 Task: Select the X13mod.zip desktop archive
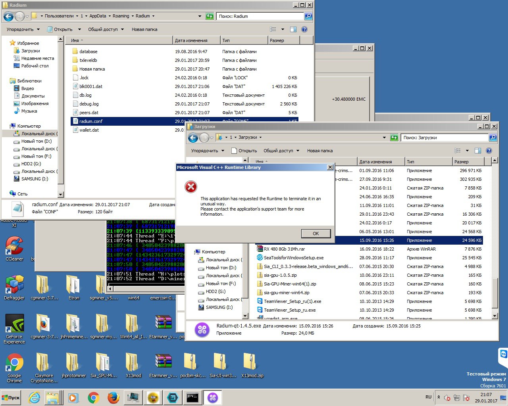point(252,365)
